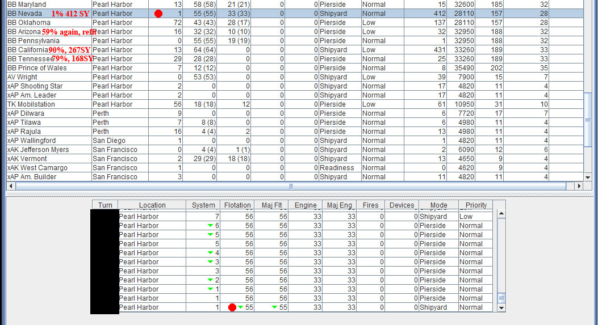
Task: Click the 10950 value in TK Mobilstation row
Action: tap(461, 104)
